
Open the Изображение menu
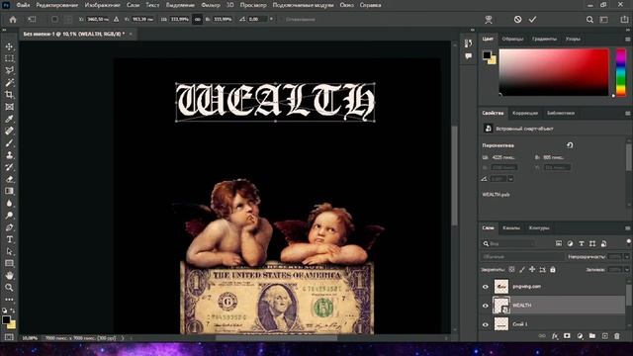[103, 5]
